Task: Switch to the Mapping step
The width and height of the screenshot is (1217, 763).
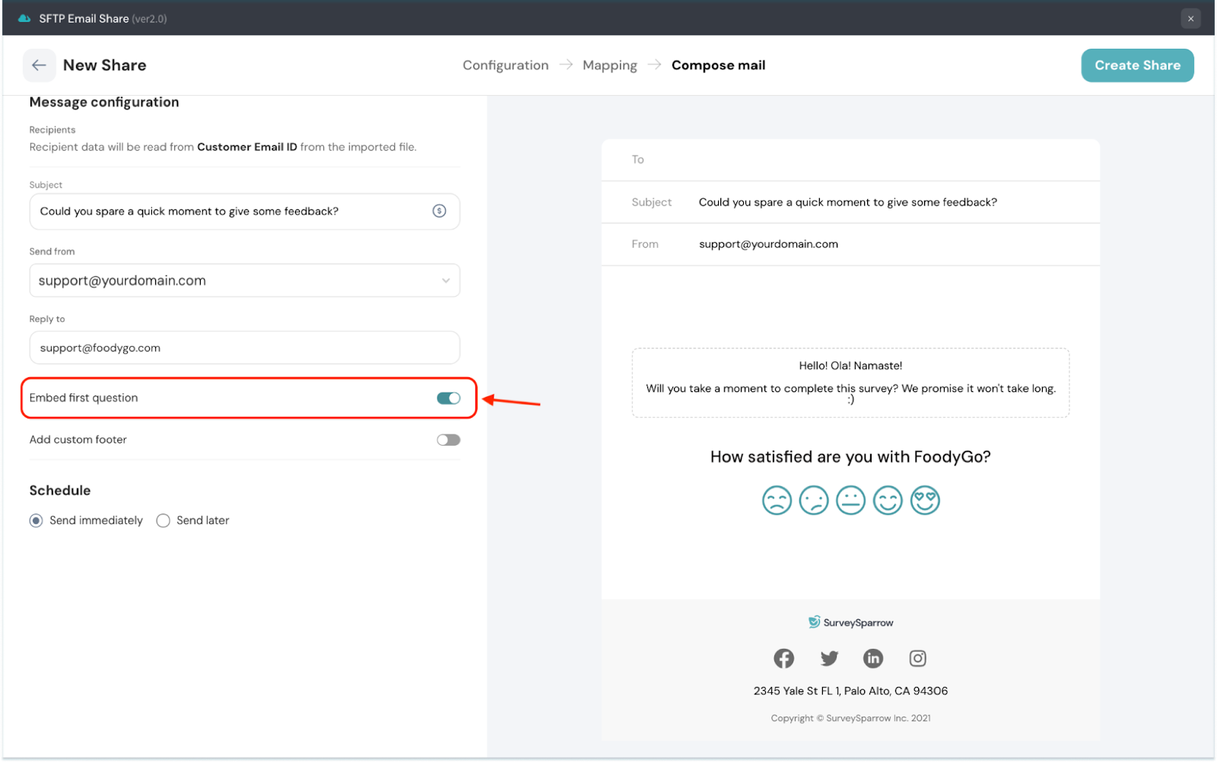Action: coord(609,65)
